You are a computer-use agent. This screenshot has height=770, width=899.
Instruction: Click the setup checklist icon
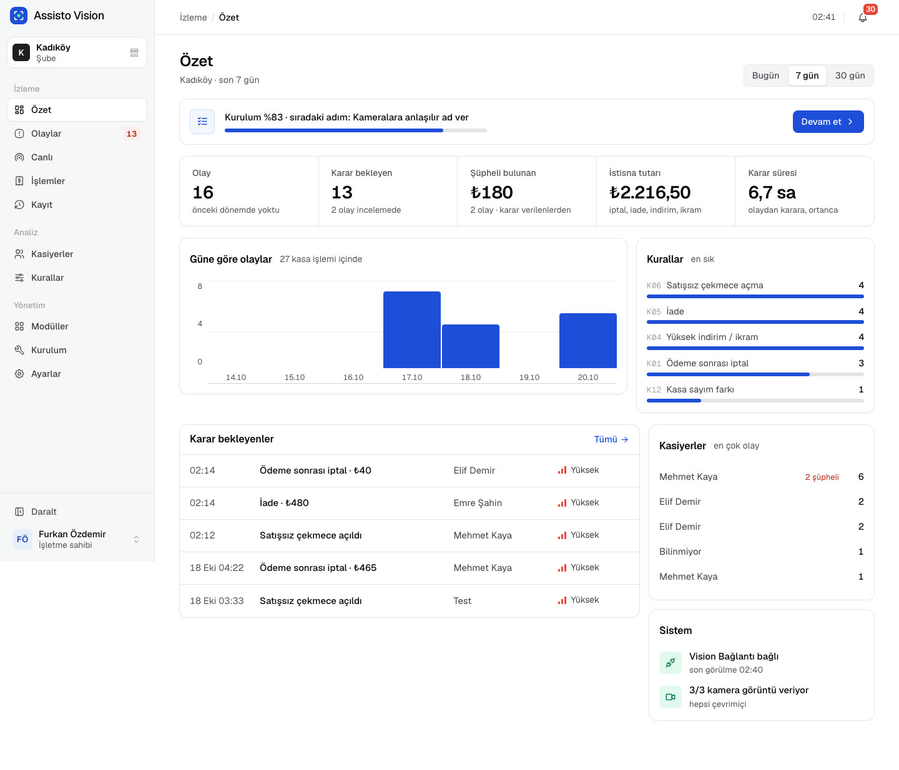point(202,122)
